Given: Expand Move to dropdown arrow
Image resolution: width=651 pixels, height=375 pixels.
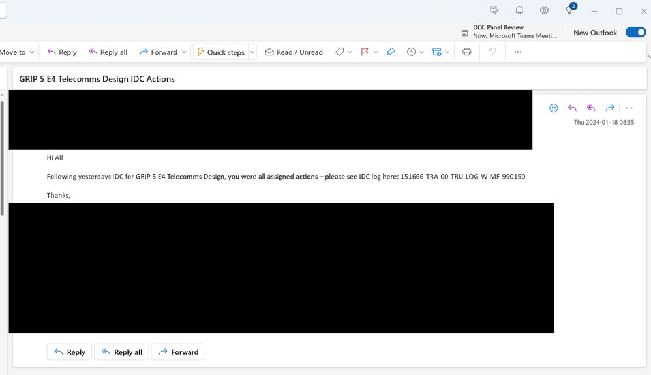Looking at the screenshot, I should [32, 52].
